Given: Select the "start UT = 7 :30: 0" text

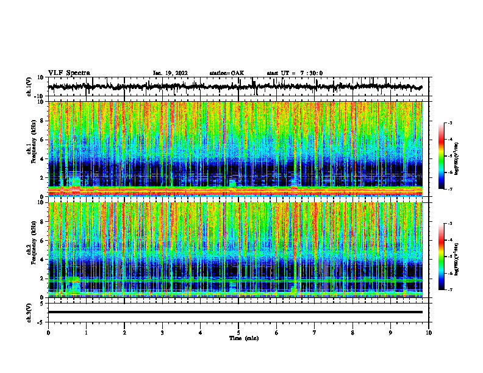Looking at the screenshot, I should [x=295, y=73].
